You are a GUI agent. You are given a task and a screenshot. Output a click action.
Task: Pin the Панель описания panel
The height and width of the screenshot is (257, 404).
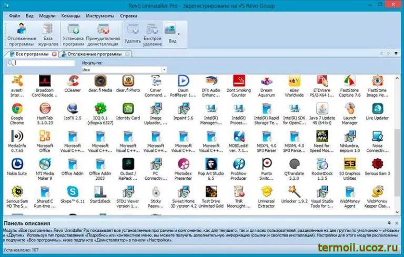coord(389,223)
